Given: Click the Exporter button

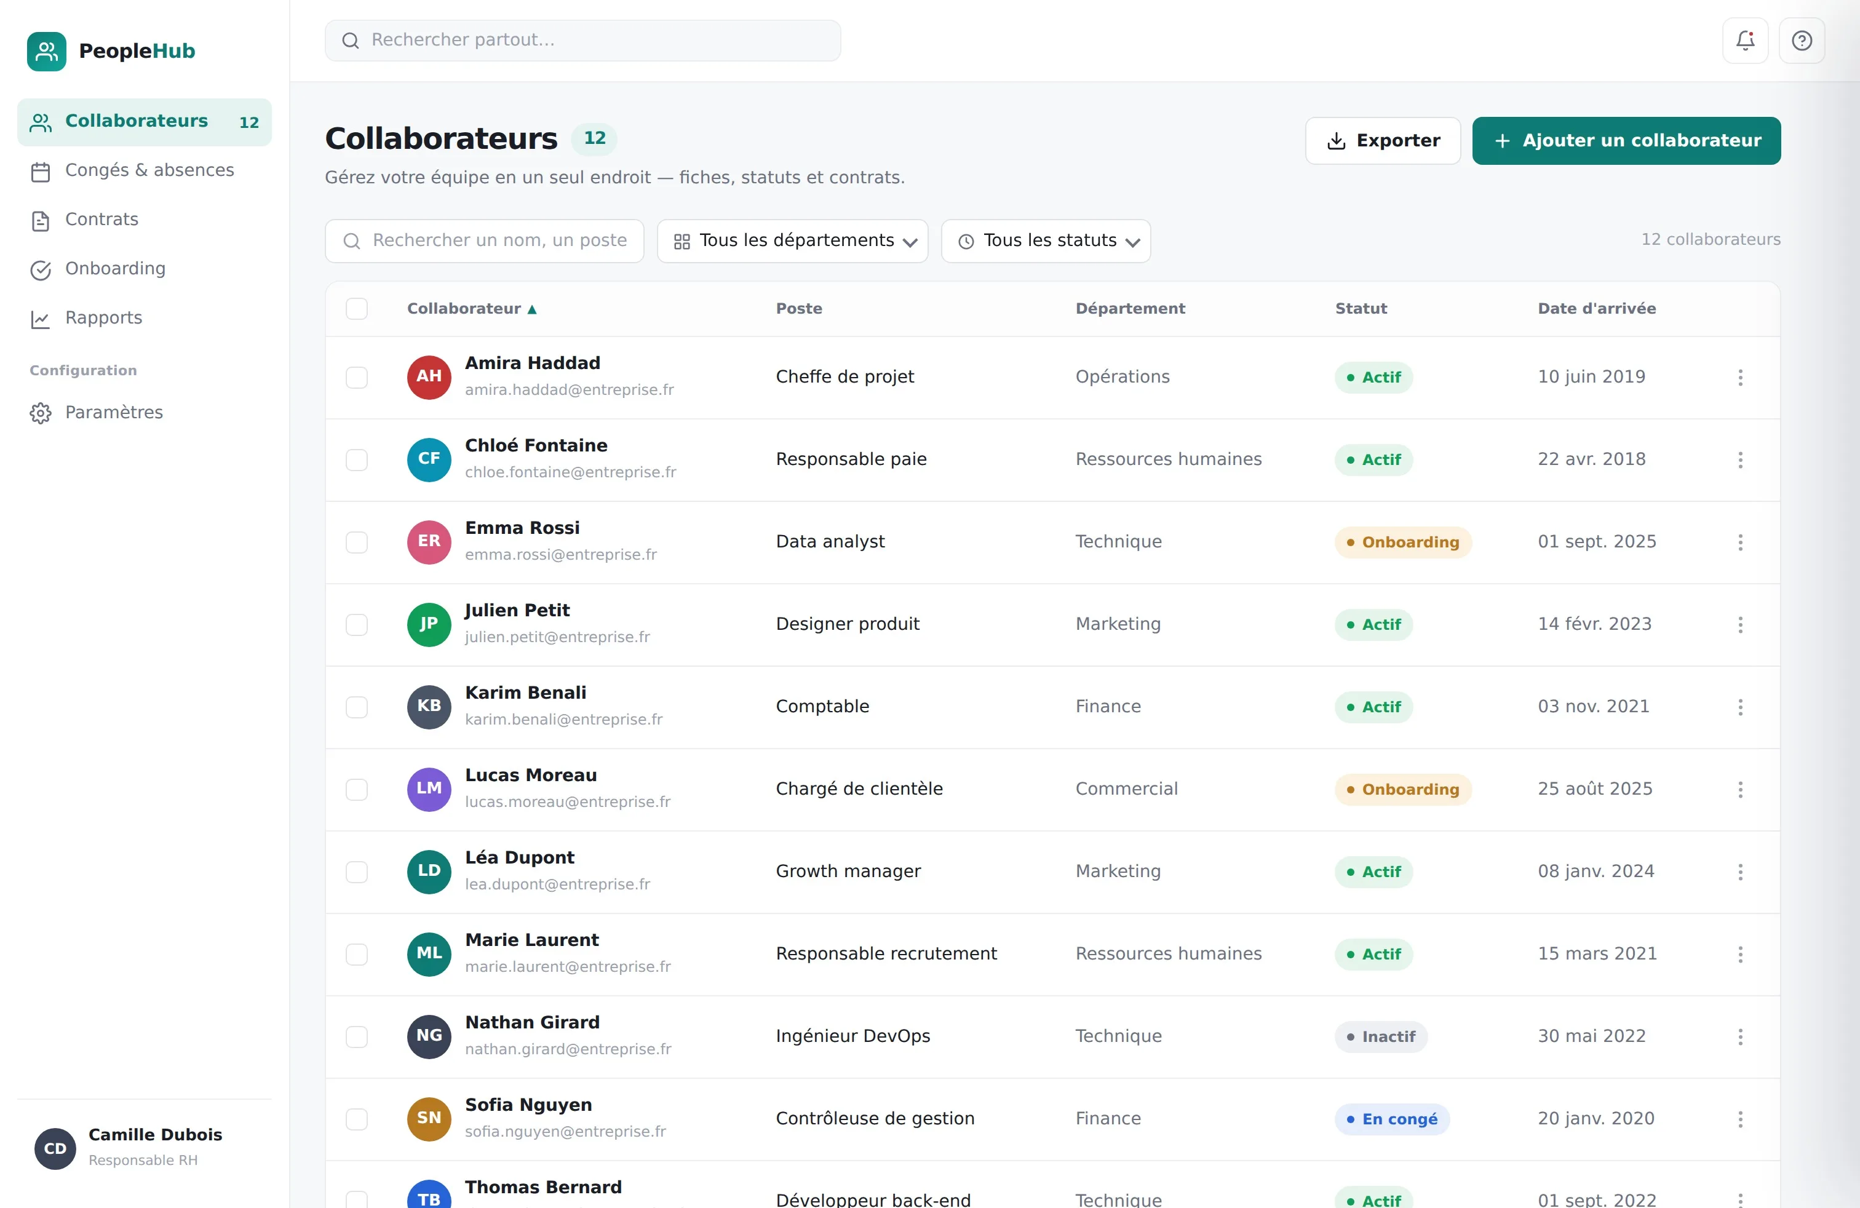Looking at the screenshot, I should pos(1383,141).
